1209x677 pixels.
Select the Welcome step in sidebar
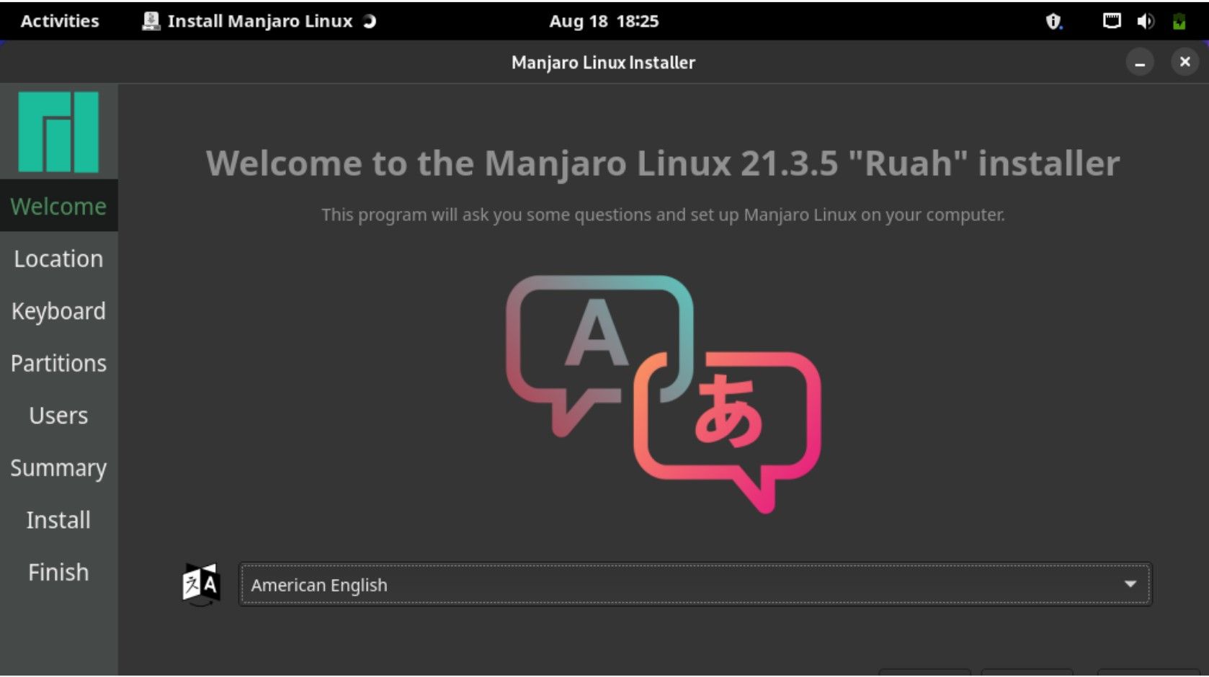(x=58, y=206)
